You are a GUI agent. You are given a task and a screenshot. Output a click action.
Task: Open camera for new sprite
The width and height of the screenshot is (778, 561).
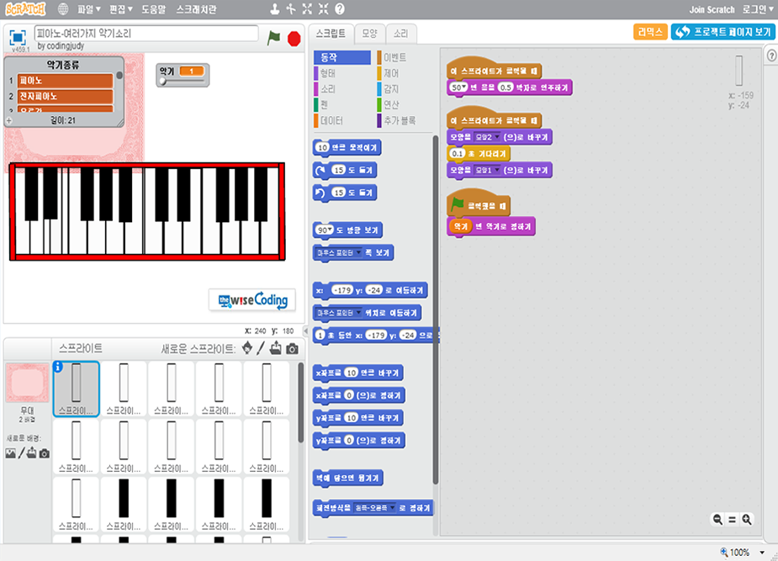[292, 348]
